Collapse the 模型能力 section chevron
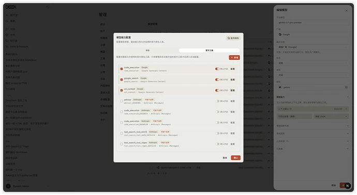Screen dimensions: 357x195 [x=348, y=97]
